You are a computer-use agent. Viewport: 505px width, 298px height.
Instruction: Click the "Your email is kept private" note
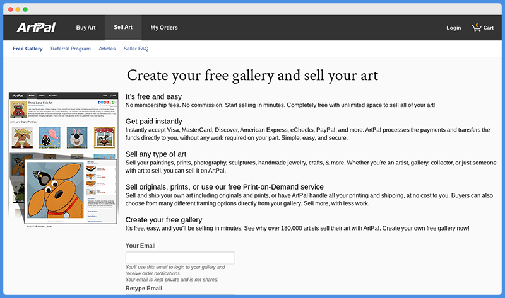pos(172,280)
